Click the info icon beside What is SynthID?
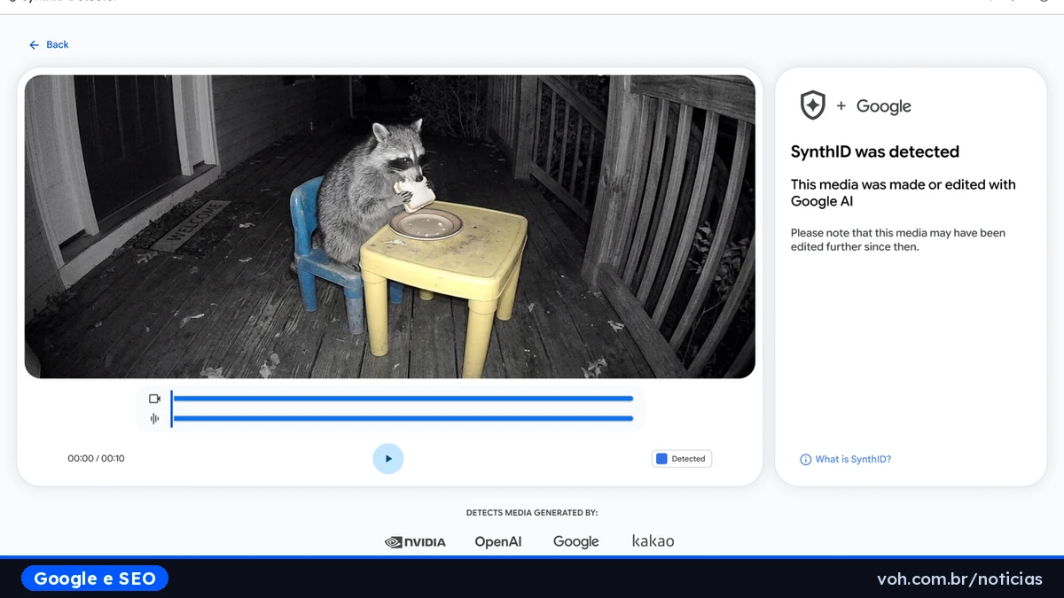Viewport: 1064px width, 598px height. tap(806, 460)
